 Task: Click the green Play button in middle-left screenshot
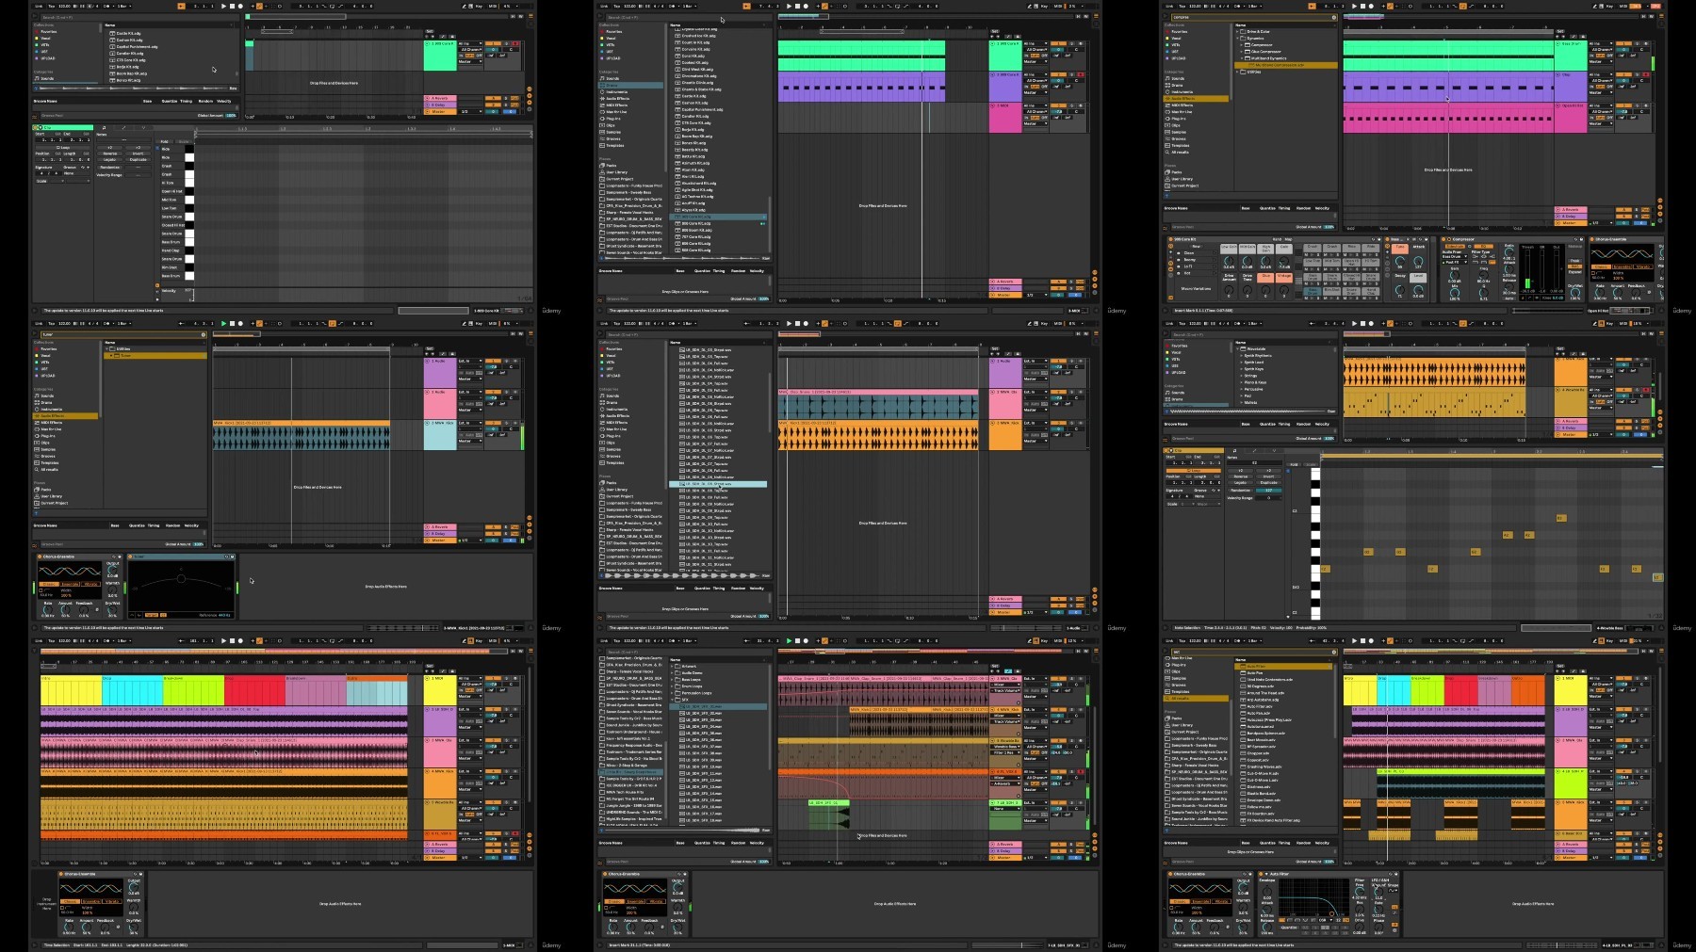pos(223,323)
